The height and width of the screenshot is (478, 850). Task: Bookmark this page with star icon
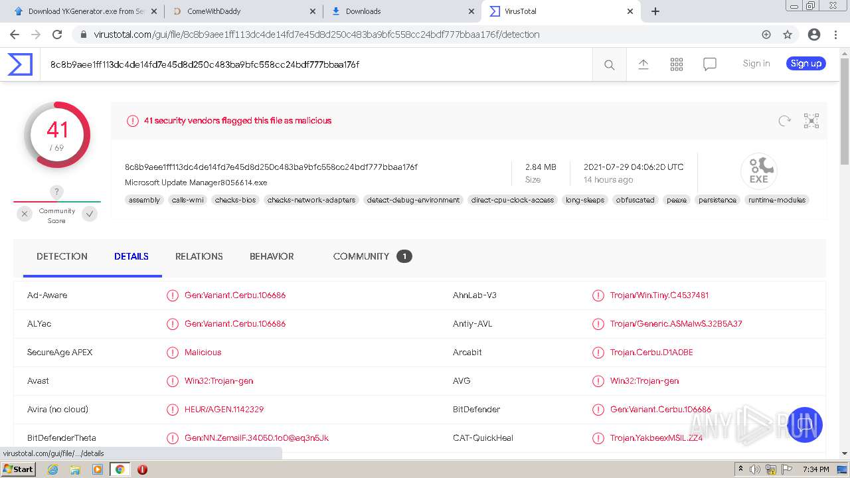pyautogui.click(x=788, y=35)
